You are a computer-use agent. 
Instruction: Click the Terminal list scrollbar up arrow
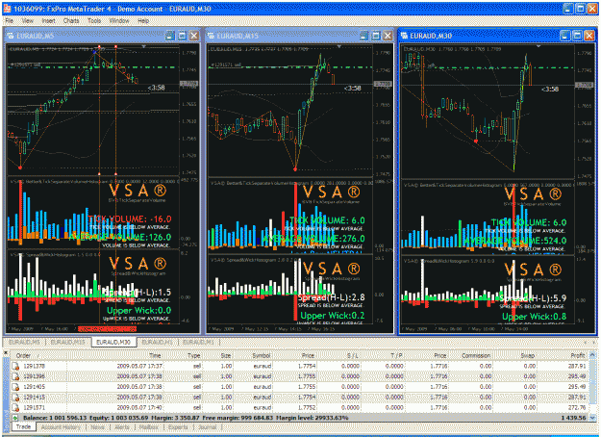point(592,355)
